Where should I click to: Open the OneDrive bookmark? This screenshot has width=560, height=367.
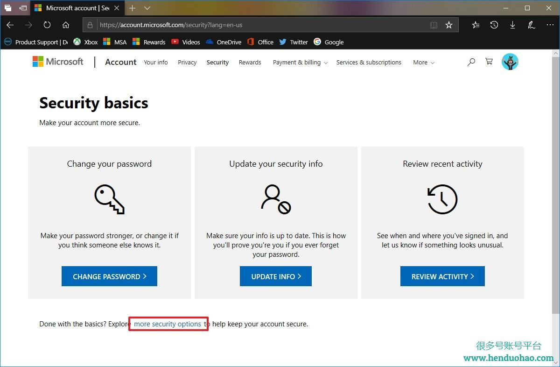(x=223, y=42)
